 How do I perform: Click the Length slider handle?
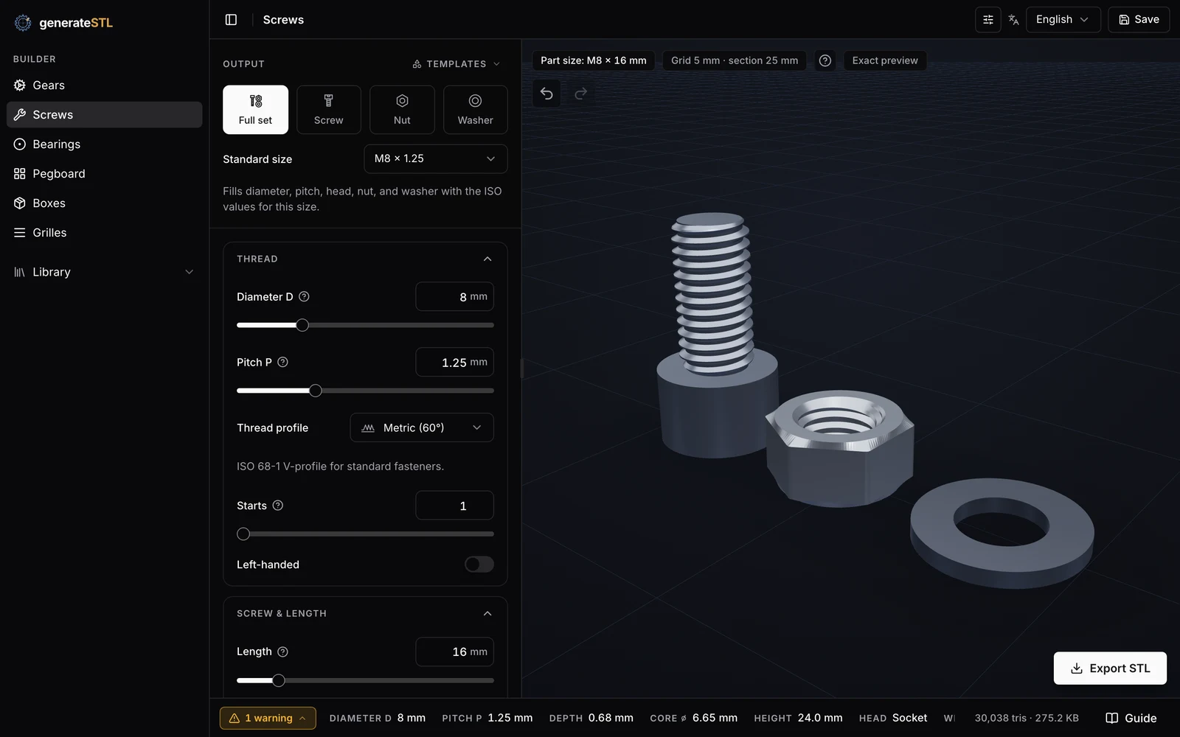279,680
